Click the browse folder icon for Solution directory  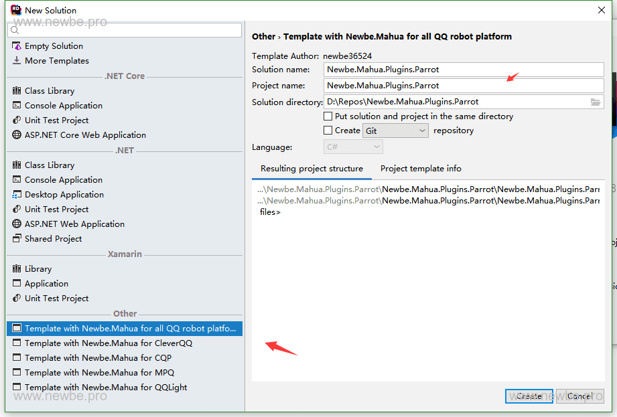[596, 102]
